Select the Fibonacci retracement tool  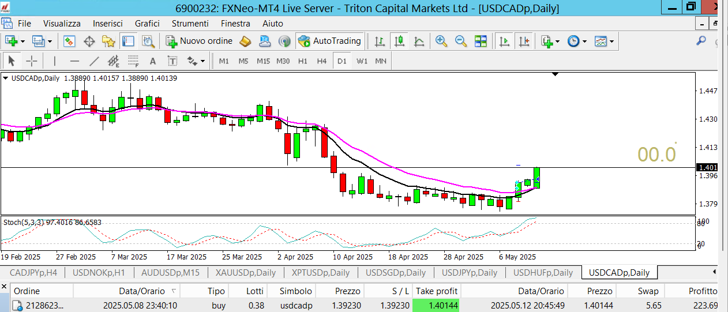tap(133, 61)
